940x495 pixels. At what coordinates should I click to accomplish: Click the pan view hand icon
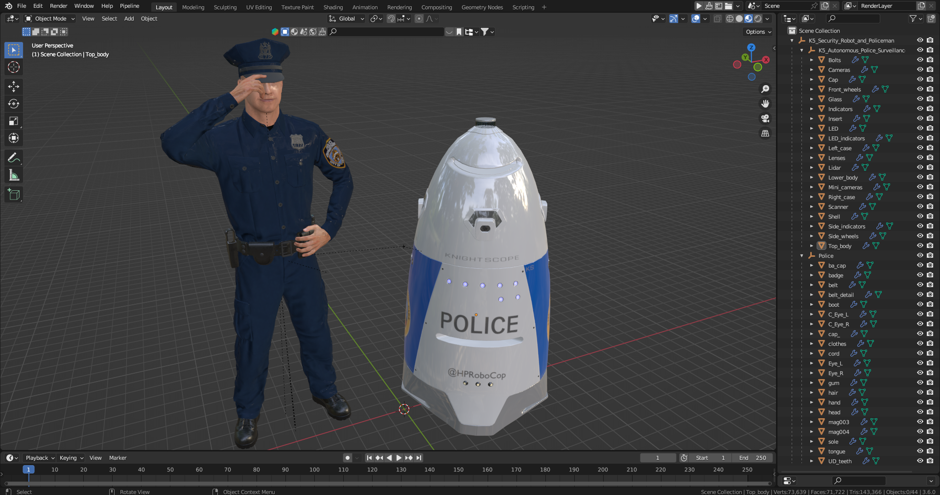765,104
